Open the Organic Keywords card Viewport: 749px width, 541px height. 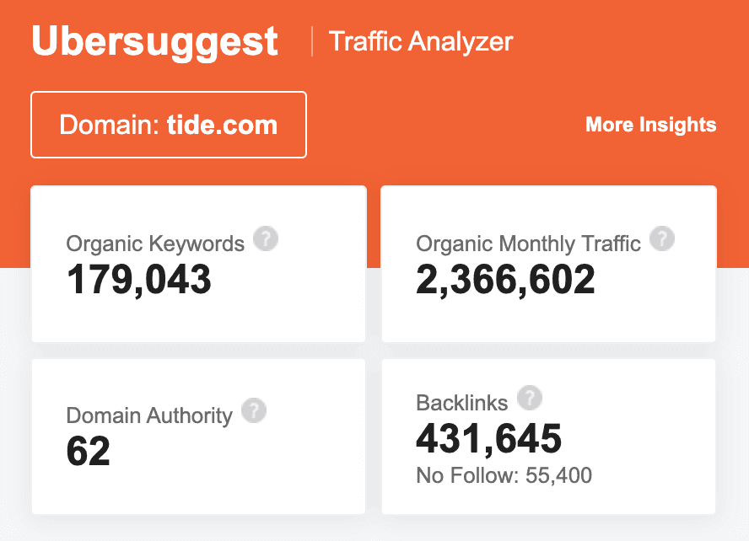click(198, 264)
